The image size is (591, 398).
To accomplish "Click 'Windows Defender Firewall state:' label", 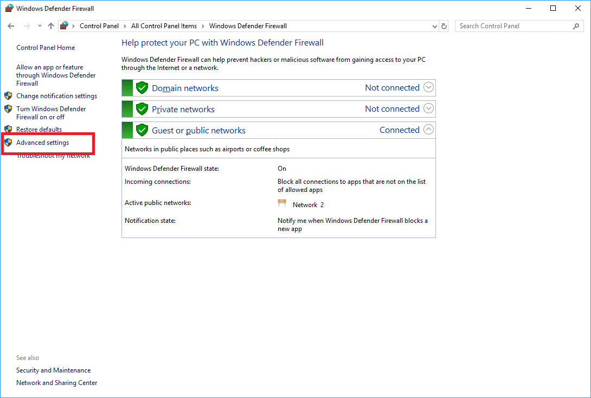I will coord(172,169).
